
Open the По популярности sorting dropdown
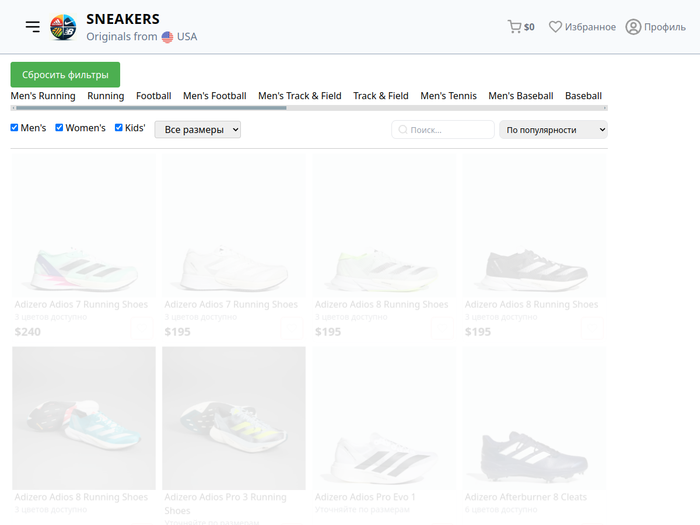pos(553,129)
